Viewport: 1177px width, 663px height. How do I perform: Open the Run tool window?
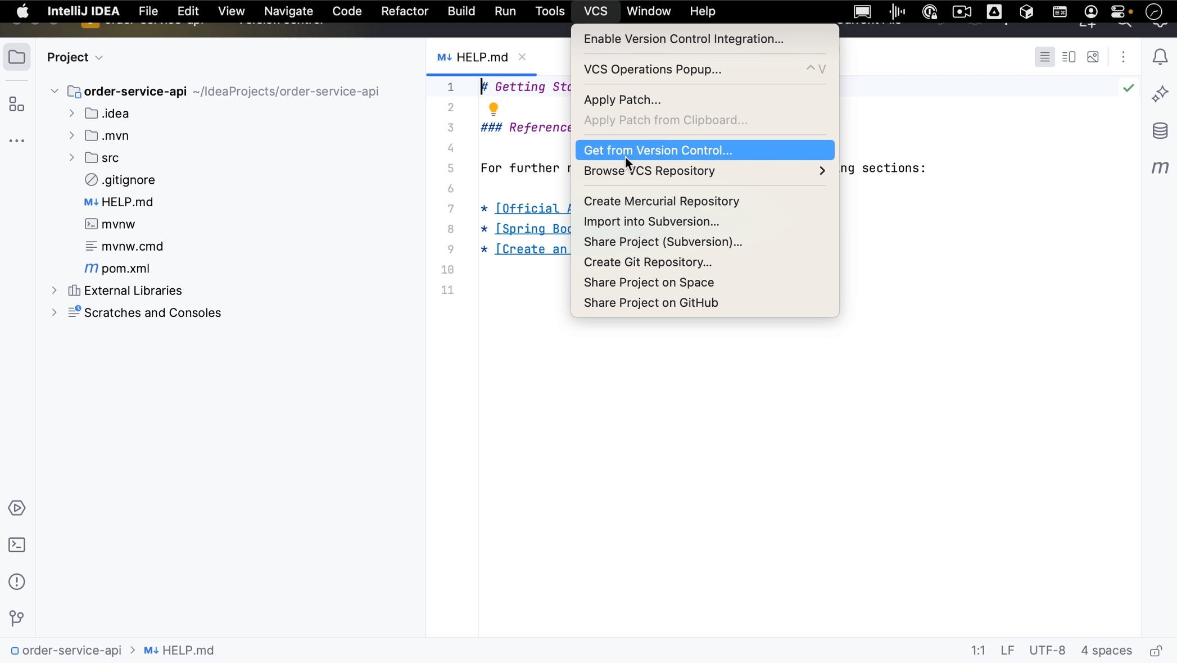click(x=16, y=508)
